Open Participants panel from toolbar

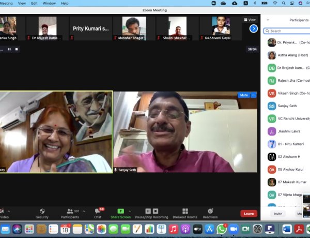coord(70,214)
